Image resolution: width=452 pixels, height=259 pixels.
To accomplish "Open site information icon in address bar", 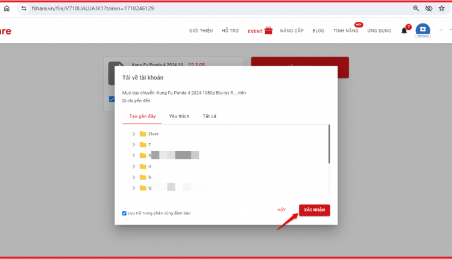I will point(24,8).
